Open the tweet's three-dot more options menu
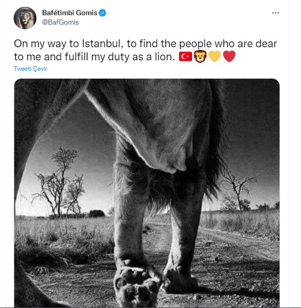Screen dimensions: 301x308 click(x=275, y=13)
